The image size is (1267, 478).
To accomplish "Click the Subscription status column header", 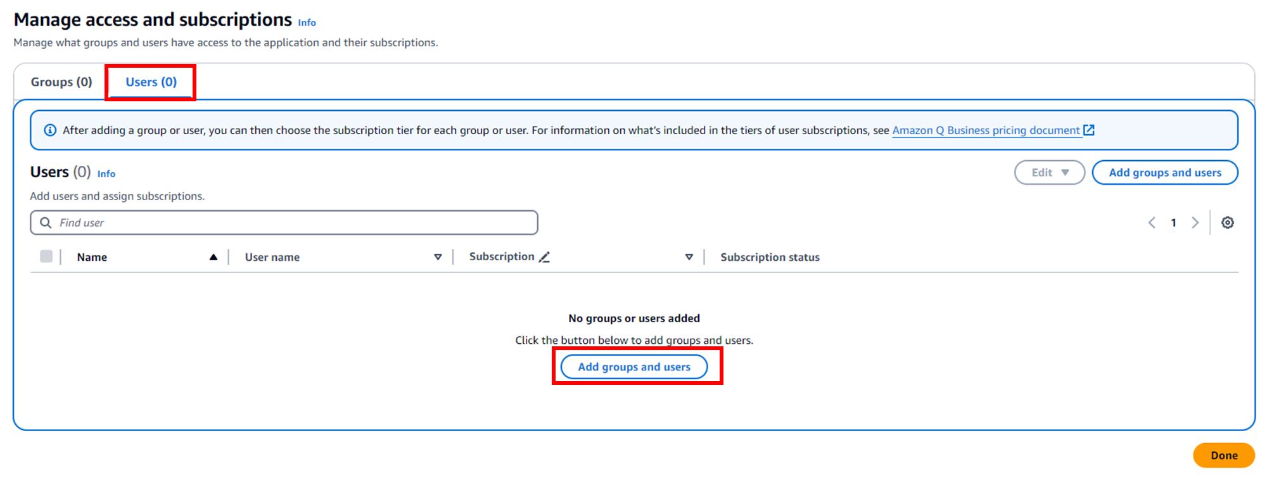I will (x=770, y=257).
